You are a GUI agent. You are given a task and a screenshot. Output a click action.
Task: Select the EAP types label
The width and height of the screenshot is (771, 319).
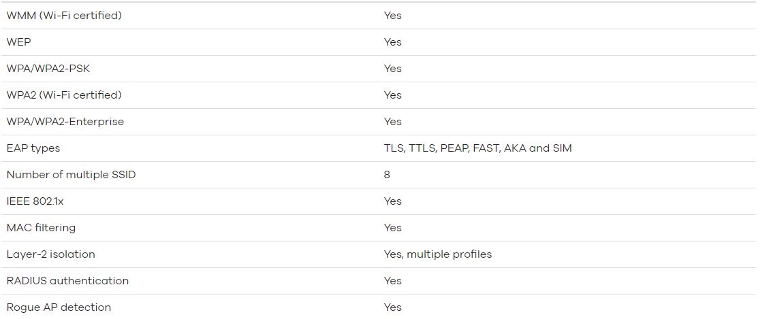(x=33, y=148)
